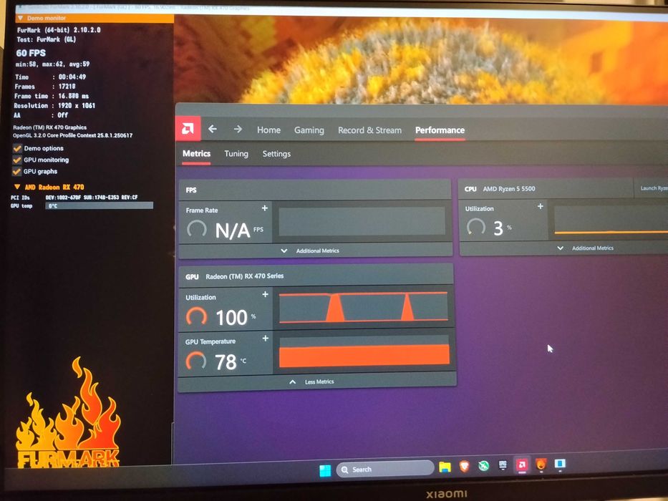This screenshot has width=668, height=501.
Task: Click the GPU Temperature graph
Action: [364, 351]
